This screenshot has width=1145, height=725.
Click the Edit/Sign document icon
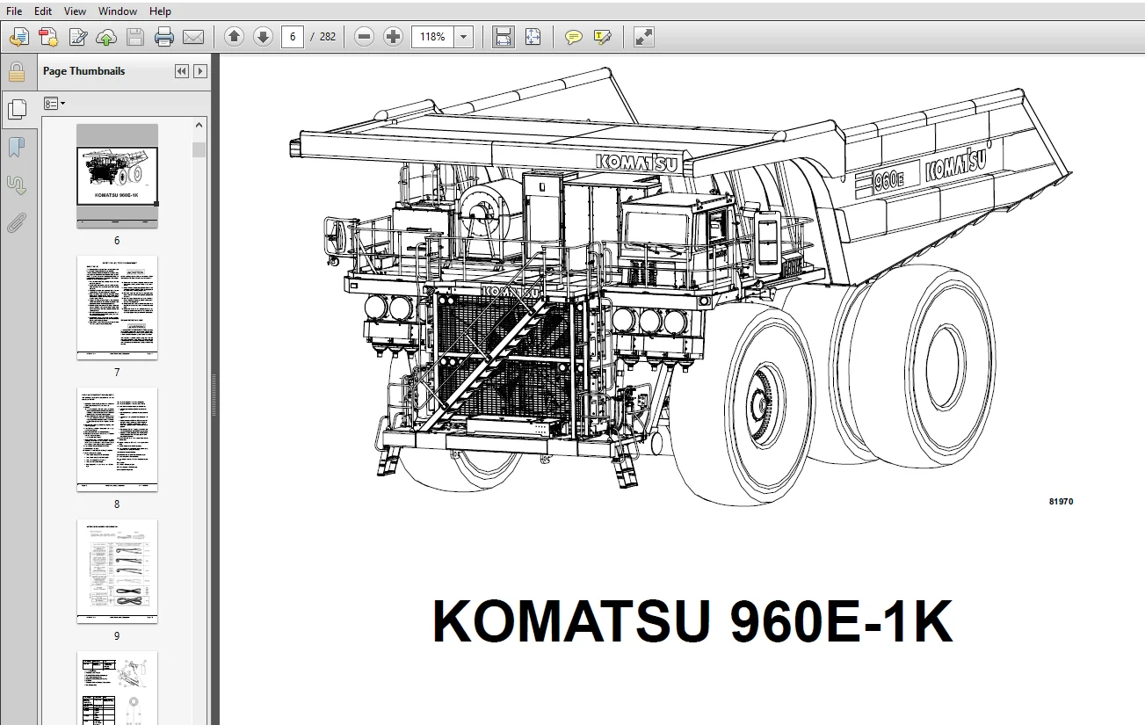77,37
